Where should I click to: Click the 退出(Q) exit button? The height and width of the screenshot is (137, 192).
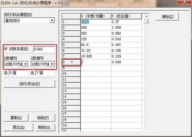pyautogui.click(x=19, y=128)
